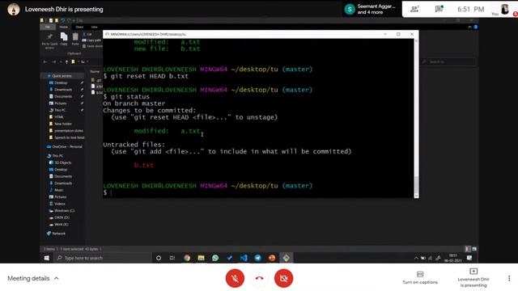Turn on captions

420,278
